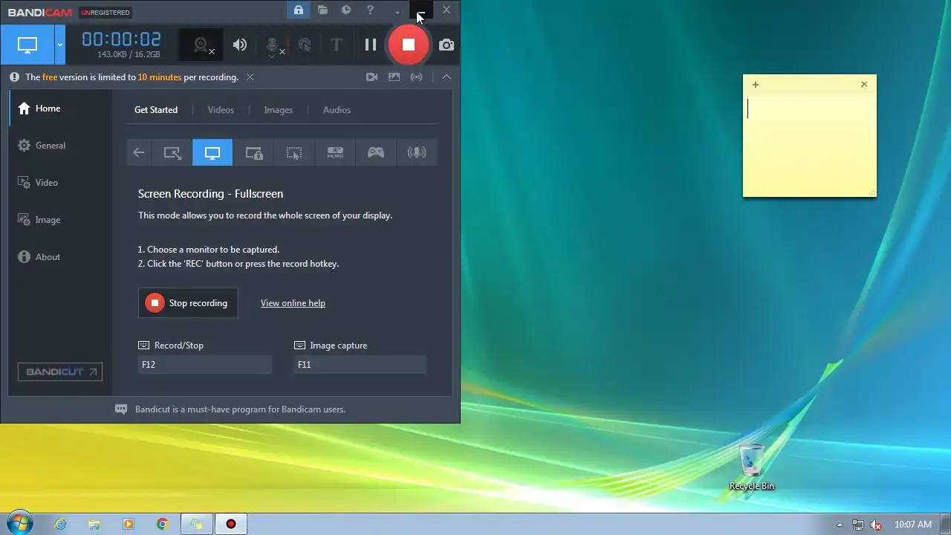Switch to the Images tab
Image resolution: width=951 pixels, height=535 pixels.
pos(279,110)
